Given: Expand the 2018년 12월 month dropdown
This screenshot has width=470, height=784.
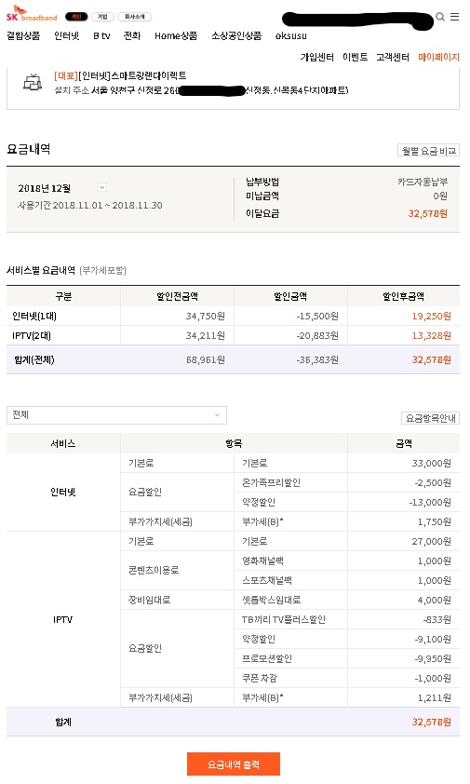Looking at the screenshot, I should click(102, 187).
